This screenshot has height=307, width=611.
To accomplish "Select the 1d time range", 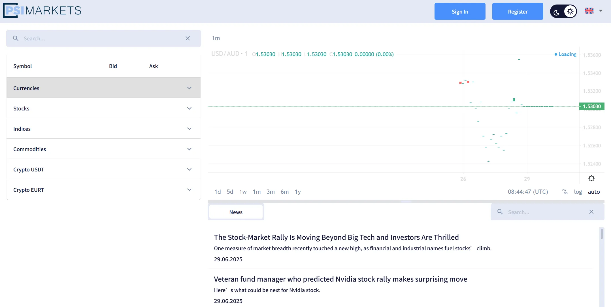I will click(218, 192).
